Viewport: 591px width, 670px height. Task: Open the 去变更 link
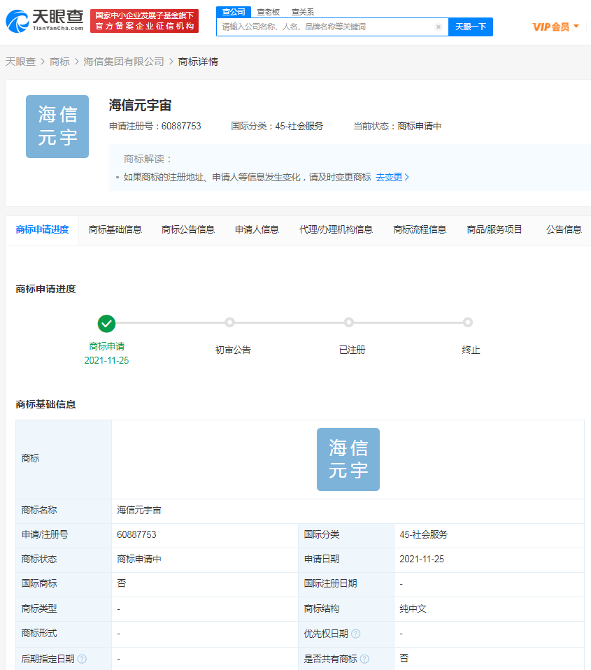click(390, 177)
